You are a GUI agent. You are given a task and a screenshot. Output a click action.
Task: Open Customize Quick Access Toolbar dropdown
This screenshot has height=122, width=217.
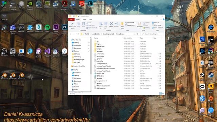78,16
